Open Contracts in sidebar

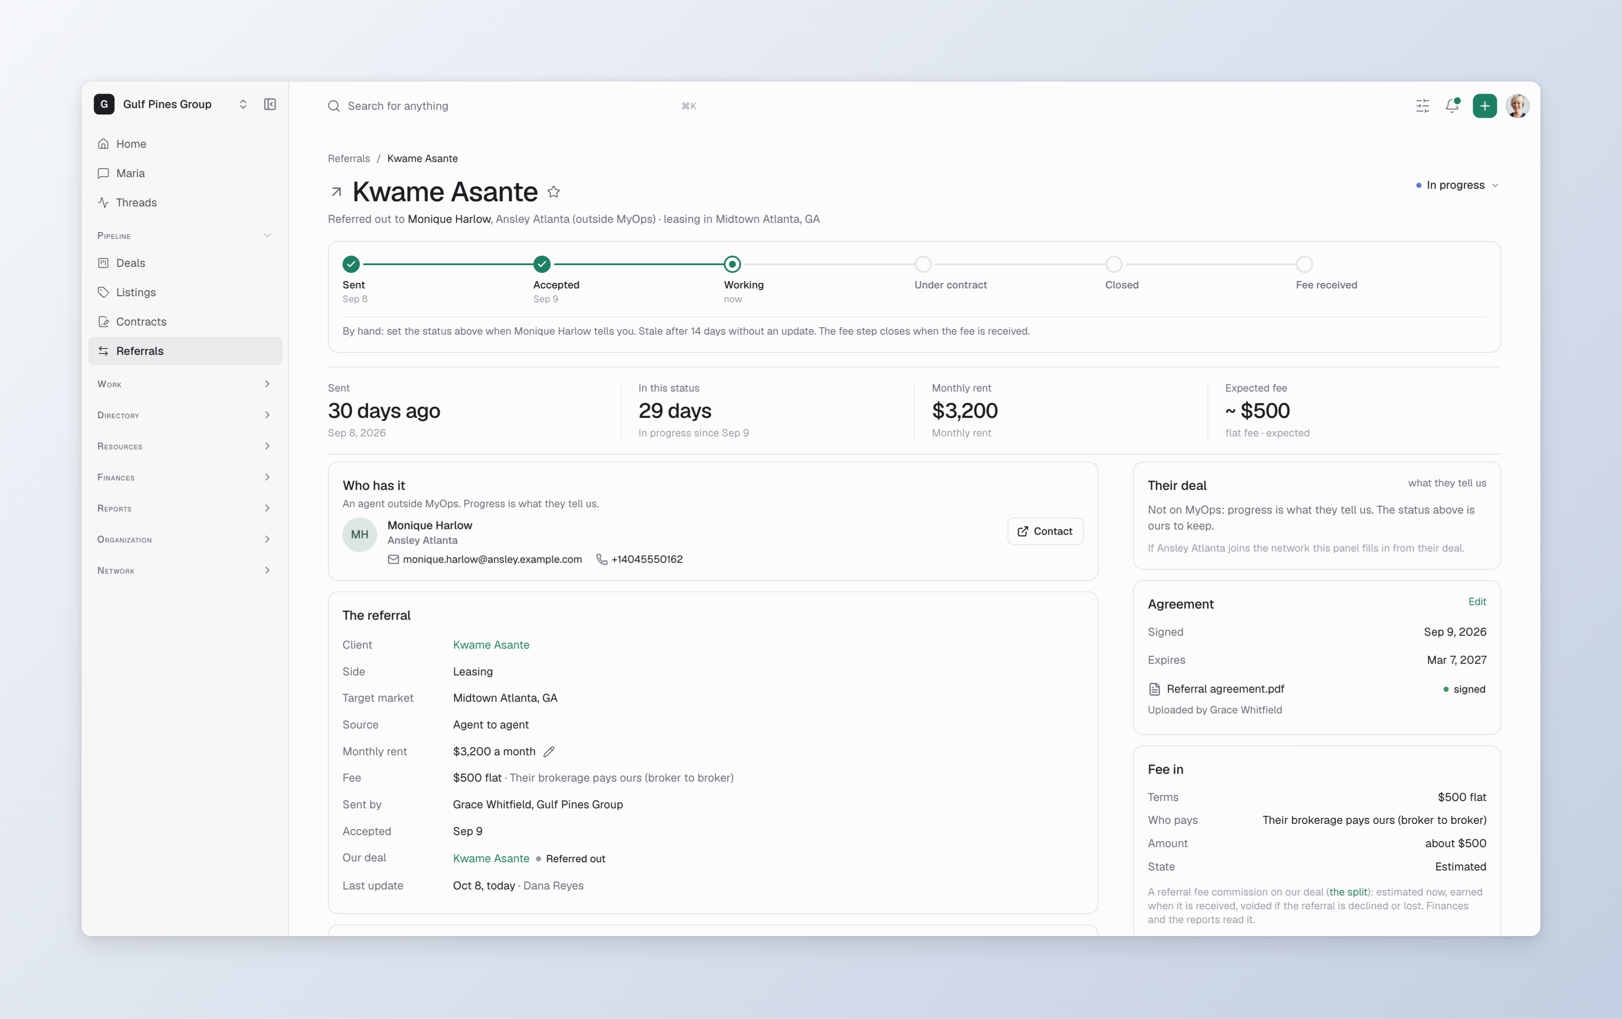point(185,322)
